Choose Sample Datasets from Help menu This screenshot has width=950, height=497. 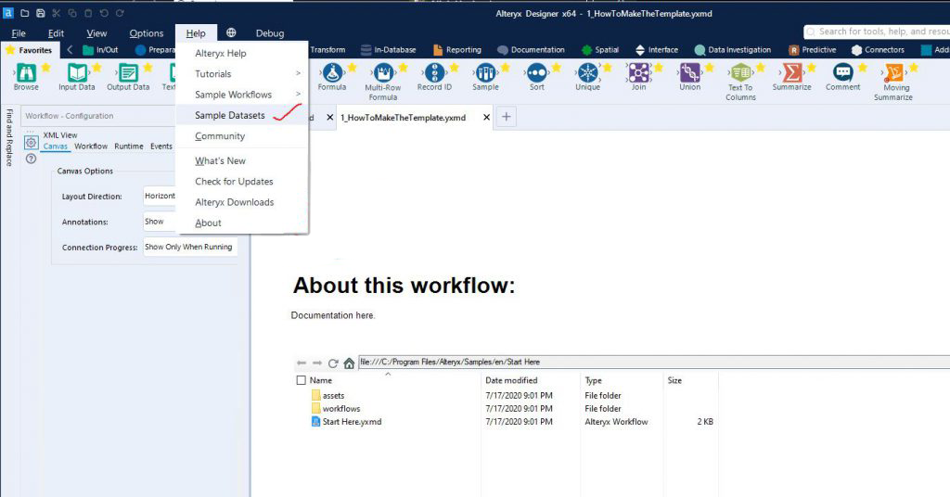242,115
